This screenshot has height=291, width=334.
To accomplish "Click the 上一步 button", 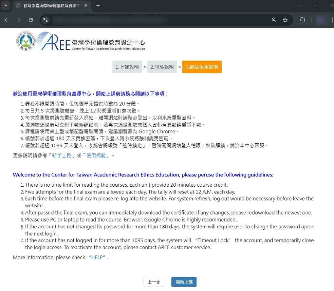I will 154,282.
